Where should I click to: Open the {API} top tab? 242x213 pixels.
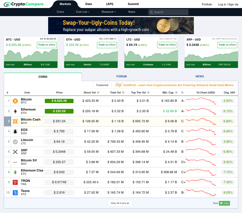pos(110,4)
